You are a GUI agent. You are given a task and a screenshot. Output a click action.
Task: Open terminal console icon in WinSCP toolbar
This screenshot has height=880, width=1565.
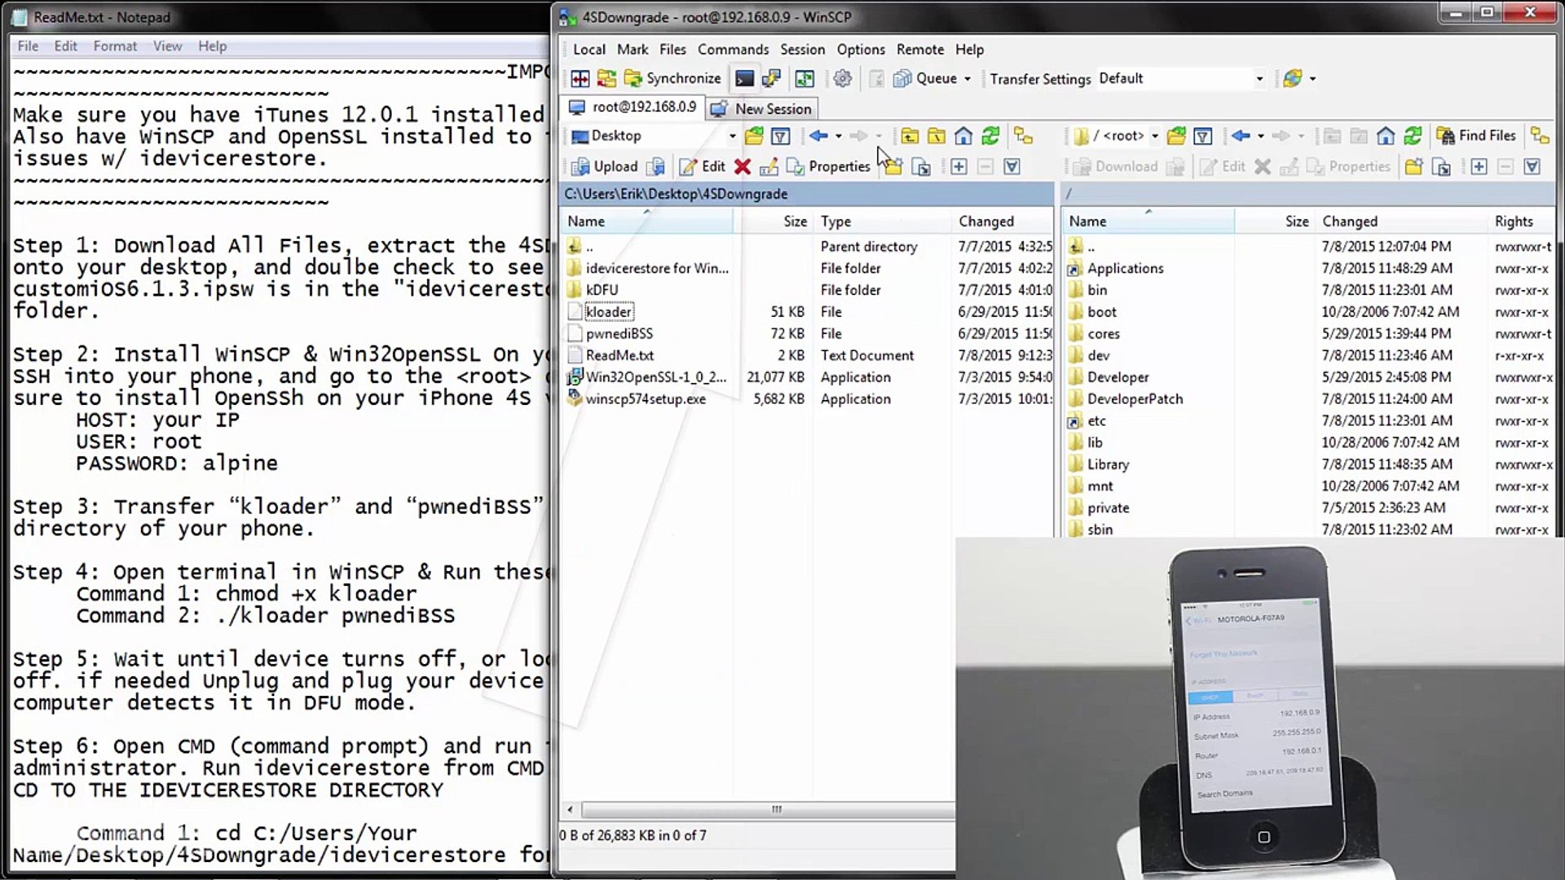point(744,78)
